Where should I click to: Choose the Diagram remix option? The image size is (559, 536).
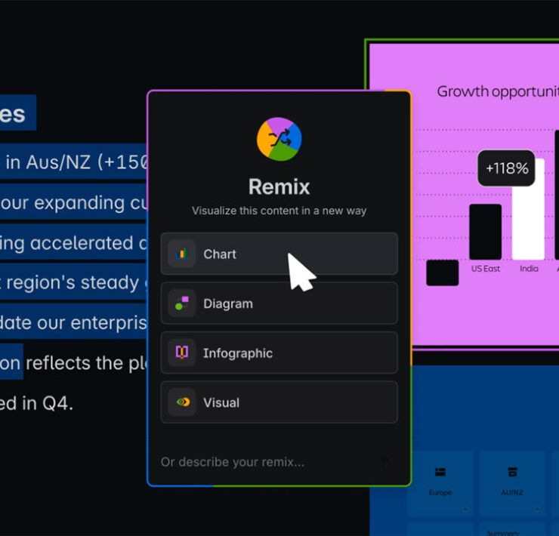[279, 303]
